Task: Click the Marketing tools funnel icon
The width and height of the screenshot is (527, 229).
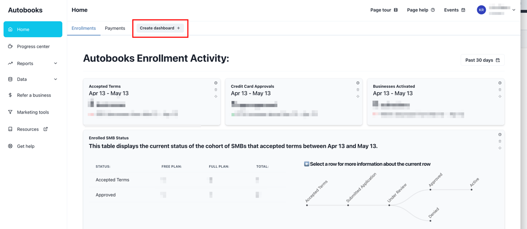Action: (11, 112)
